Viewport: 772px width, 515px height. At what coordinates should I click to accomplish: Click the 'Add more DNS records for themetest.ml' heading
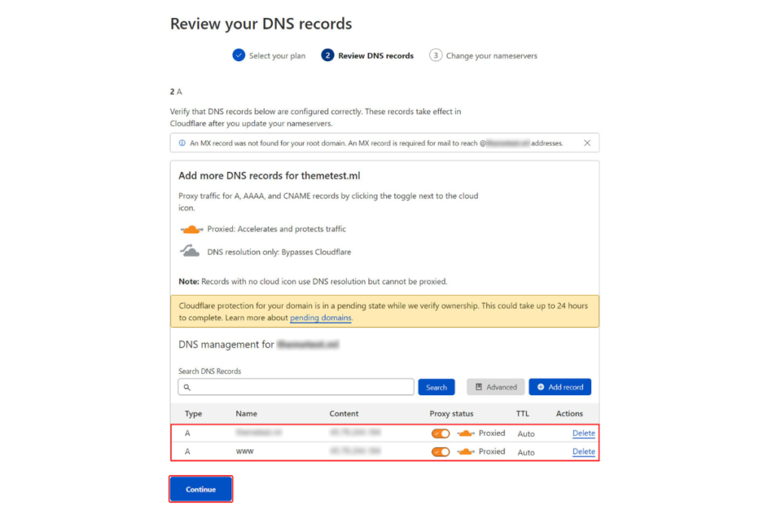(x=269, y=176)
